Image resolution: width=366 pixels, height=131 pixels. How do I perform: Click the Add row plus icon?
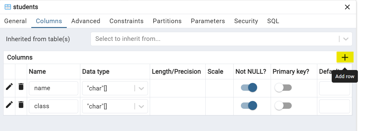345,57
